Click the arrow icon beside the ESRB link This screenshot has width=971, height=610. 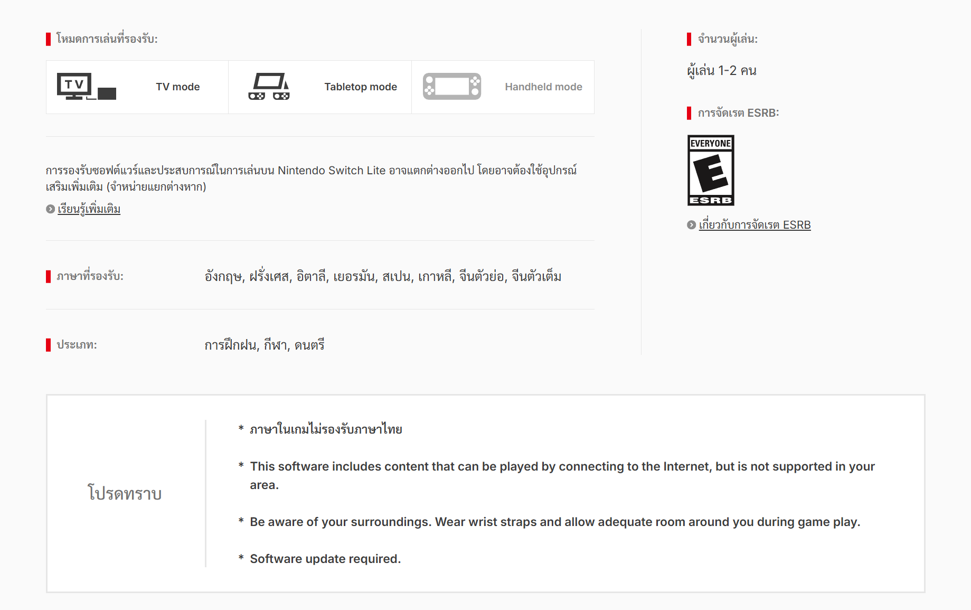tap(691, 225)
